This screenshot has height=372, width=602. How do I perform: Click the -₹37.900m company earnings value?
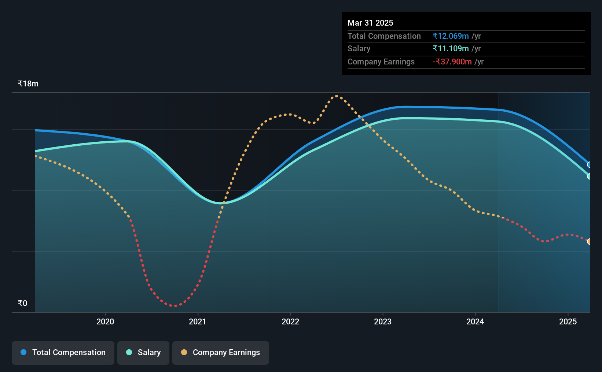[452, 62]
